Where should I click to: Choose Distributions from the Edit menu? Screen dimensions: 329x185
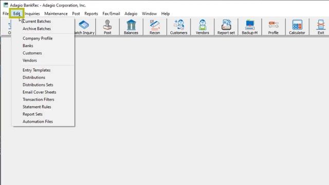[43, 78]
